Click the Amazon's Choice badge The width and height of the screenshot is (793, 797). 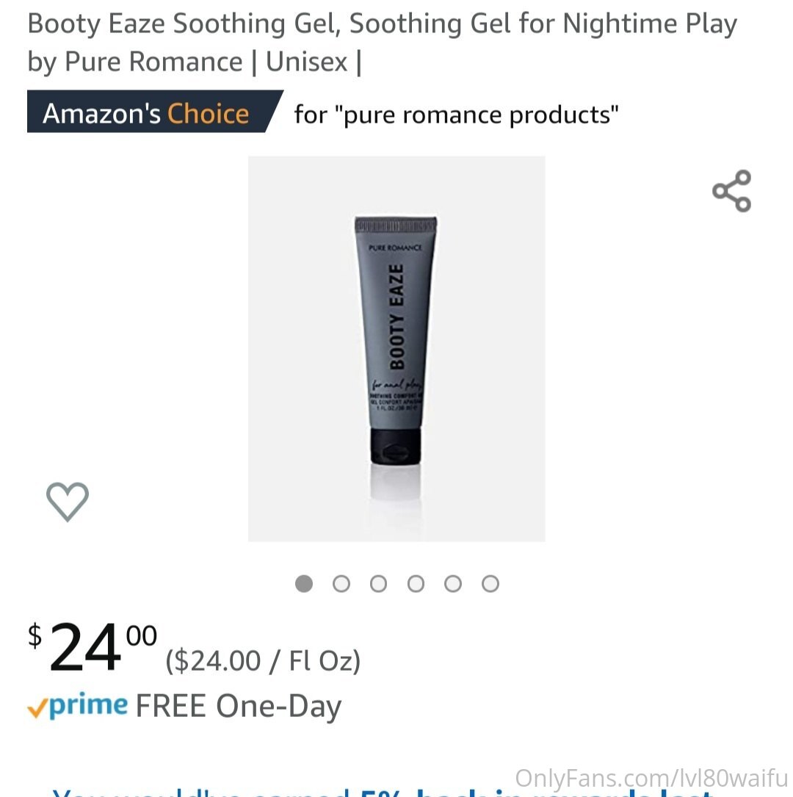[155, 112]
